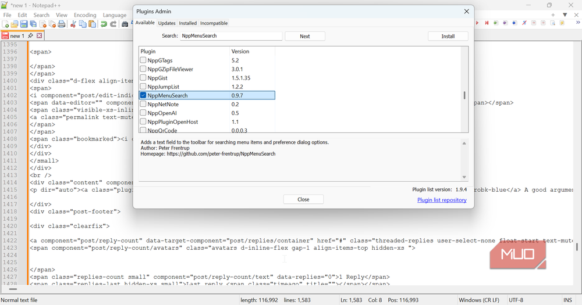Click description box scroll down arrow
The image size is (582, 305).
464,177
